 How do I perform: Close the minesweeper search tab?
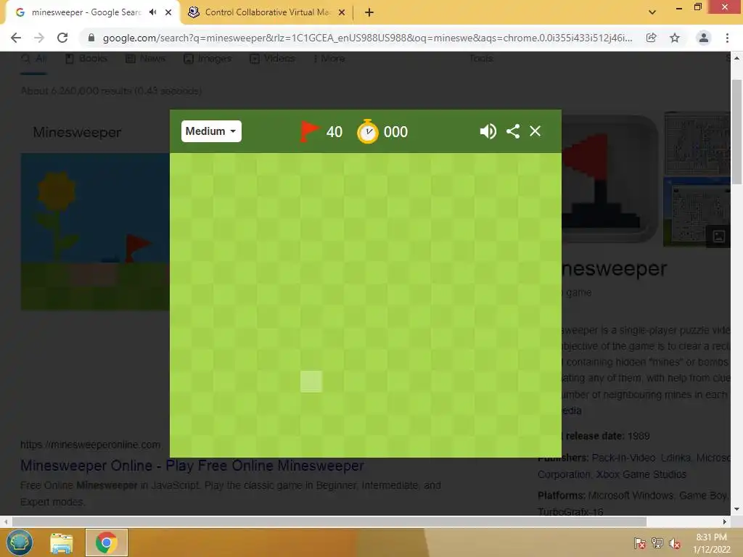(168, 12)
